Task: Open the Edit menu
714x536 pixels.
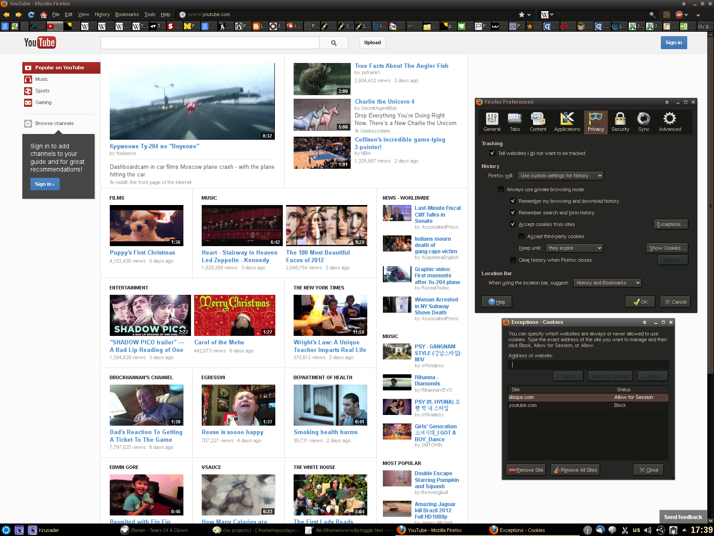Action: coord(68,15)
